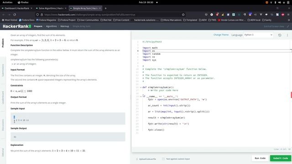Select the Simple Array Sum browser tab
The width and height of the screenshot is (292, 164).
[x=85, y=8]
